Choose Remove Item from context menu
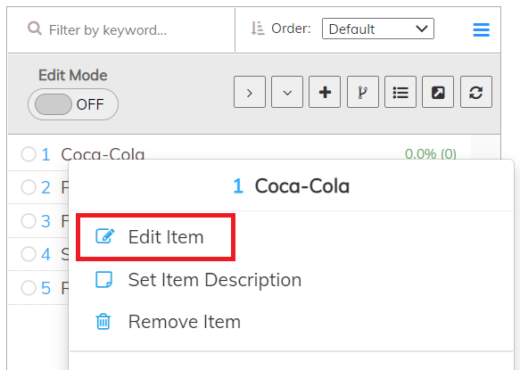This screenshot has height=370, width=520. 168,322
